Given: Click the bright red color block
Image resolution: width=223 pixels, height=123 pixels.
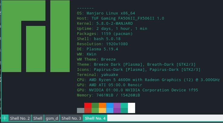Looking at the screenshot, I should tap(88, 105).
